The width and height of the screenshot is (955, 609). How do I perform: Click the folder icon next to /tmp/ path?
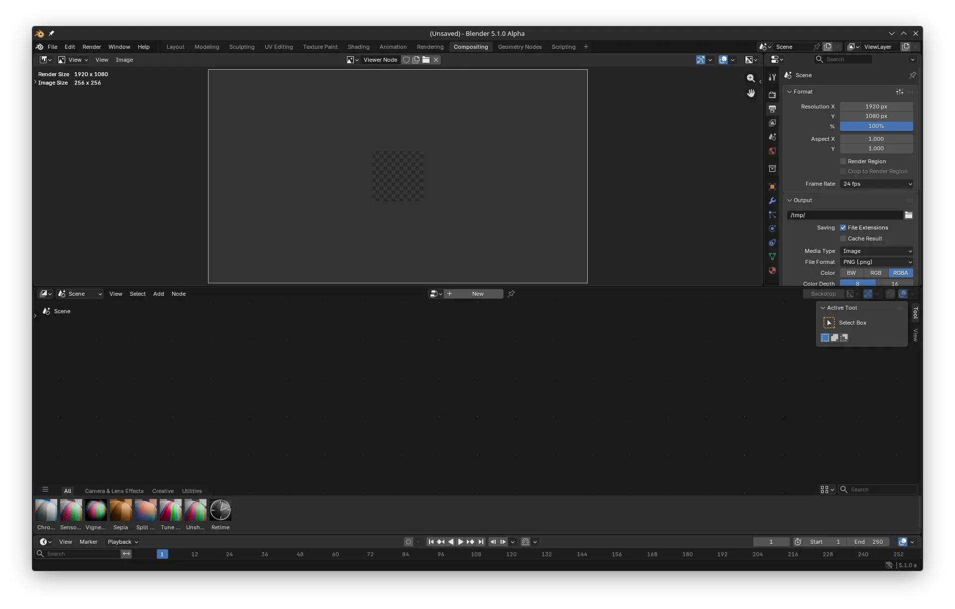(908, 215)
